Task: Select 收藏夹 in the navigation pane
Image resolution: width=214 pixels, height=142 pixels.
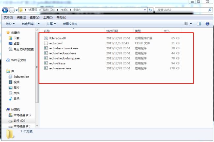Action: (15, 33)
